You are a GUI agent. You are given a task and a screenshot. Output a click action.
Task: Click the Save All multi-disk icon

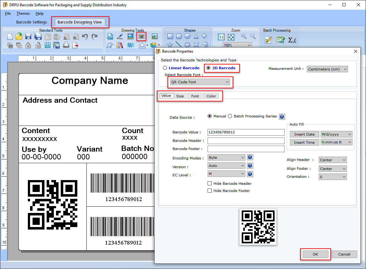[38, 36]
